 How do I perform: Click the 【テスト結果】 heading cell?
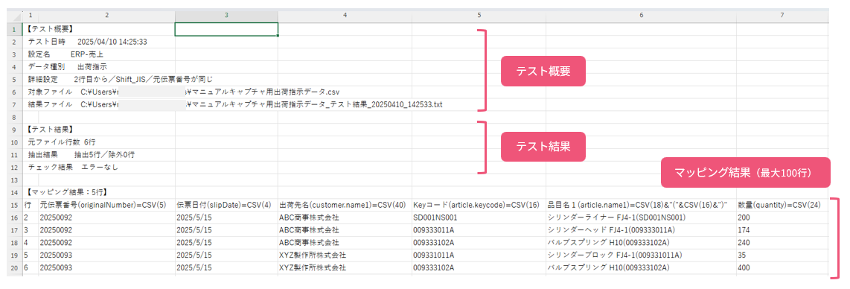pyautogui.click(x=51, y=130)
